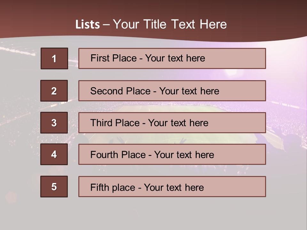
Task: Select the number 5 box
Action: pyautogui.click(x=54, y=187)
